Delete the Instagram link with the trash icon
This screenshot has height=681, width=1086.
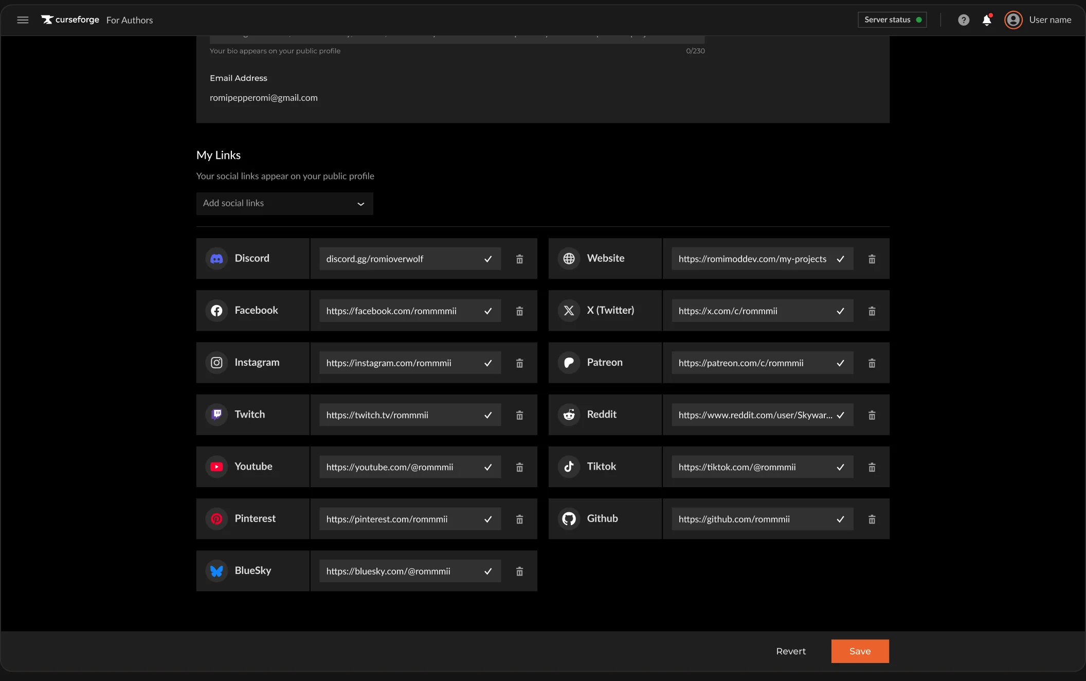click(519, 363)
